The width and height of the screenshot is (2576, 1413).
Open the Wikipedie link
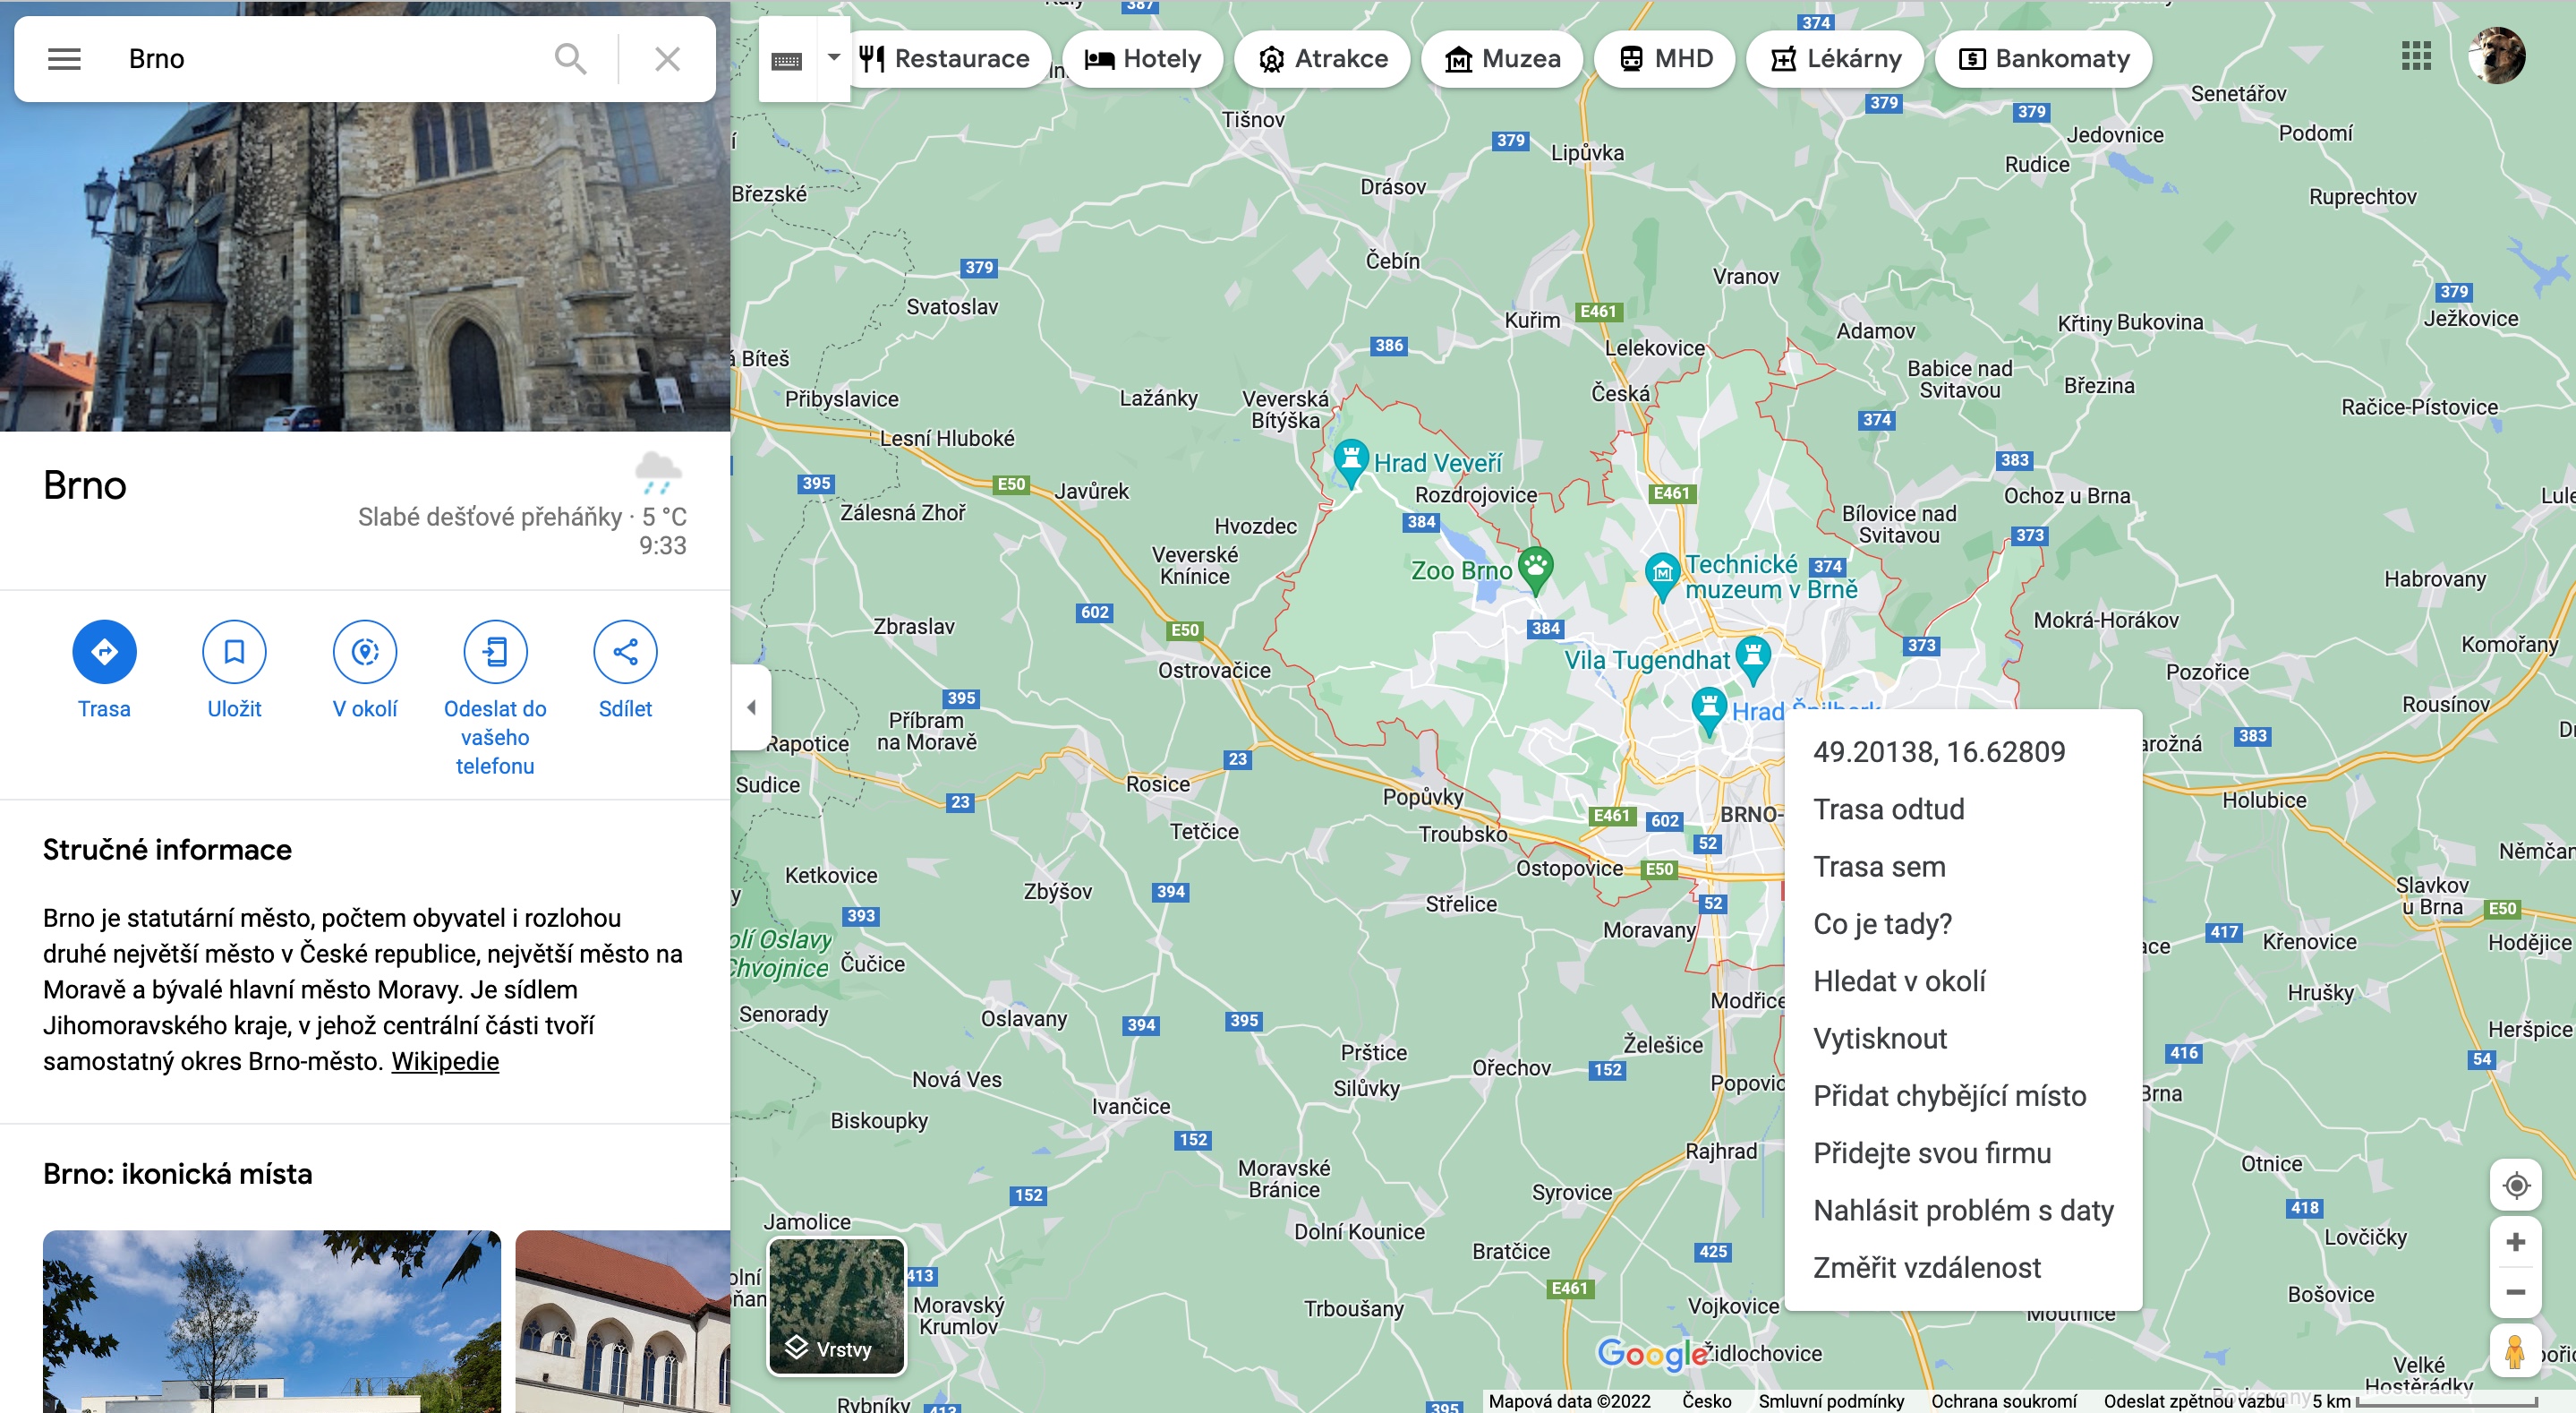pyautogui.click(x=444, y=1061)
